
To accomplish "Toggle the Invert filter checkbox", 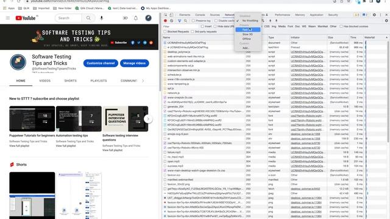I will point(202,26).
